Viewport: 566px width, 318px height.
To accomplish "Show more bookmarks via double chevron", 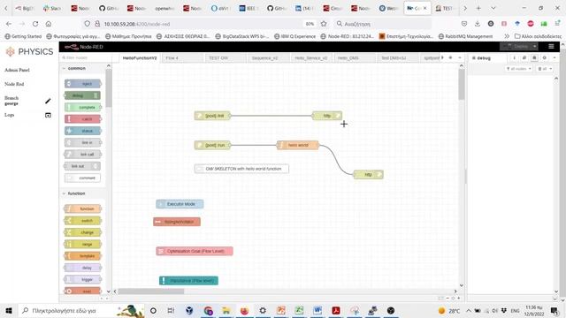I will tap(507, 36).
